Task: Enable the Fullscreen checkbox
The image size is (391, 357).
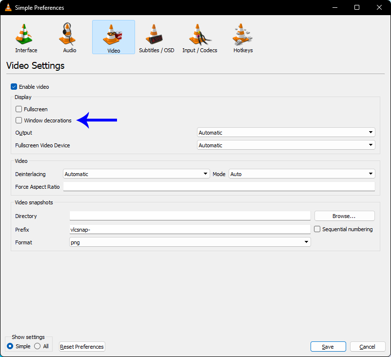Action: (19, 109)
